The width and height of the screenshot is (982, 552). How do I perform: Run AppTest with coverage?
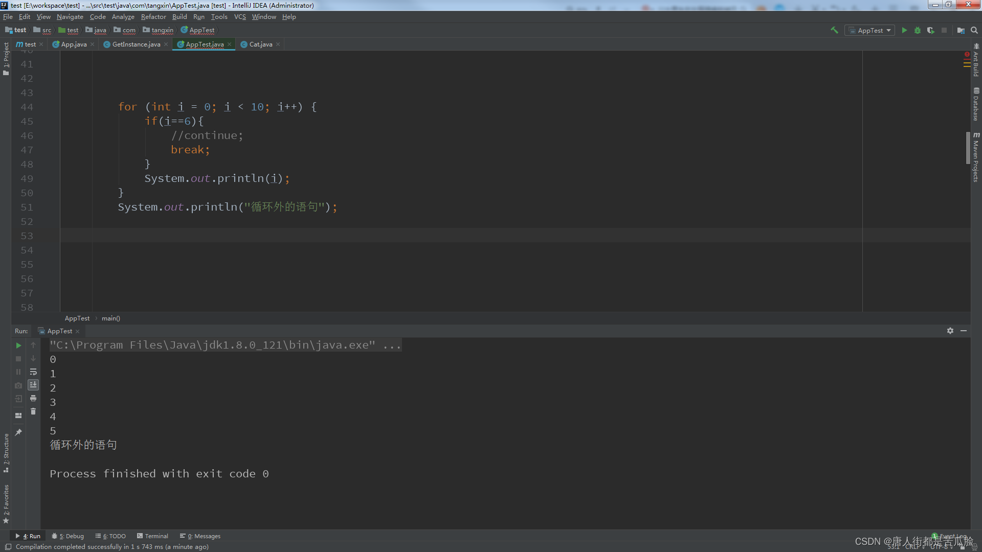(x=930, y=30)
